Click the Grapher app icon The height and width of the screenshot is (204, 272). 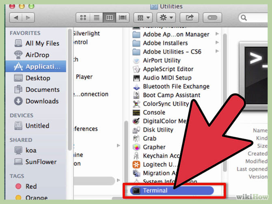point(136,147)
